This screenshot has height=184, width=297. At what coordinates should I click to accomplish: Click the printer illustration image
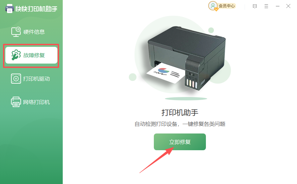(x=186, y=58)
